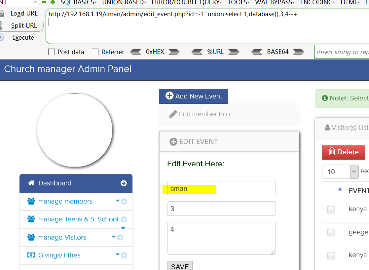369x270 pixels.
Task: Enable the Post data checkbox
Action: click(52, 52)
